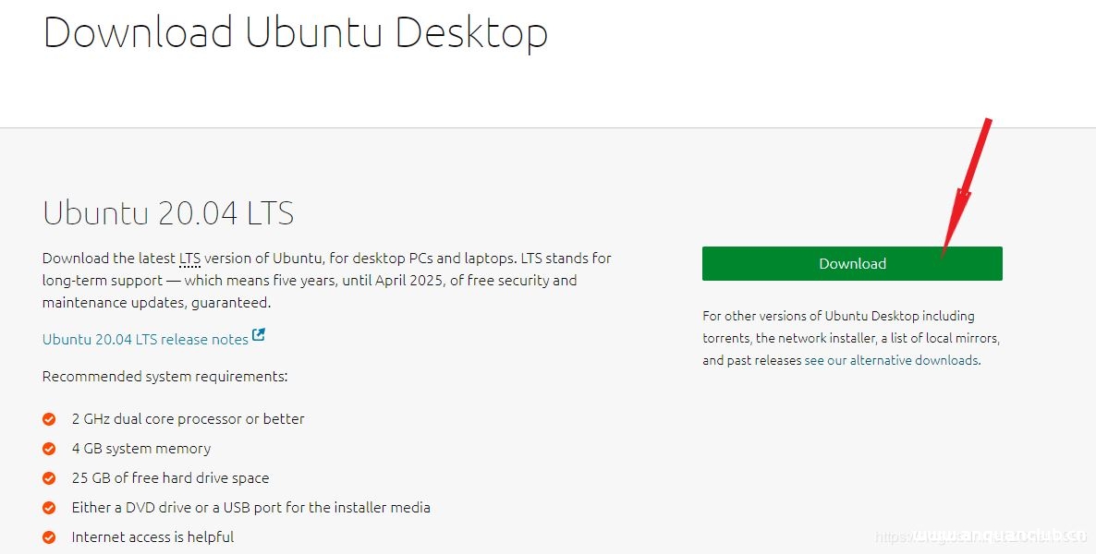Click the red annotation arrow over the Download button
The width and height of the screenshot is (1096, 554).
coord(966,194)
